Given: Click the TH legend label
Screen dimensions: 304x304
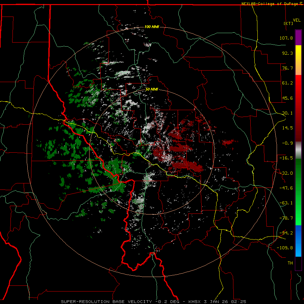Looking at the screenshot, I should [x=290, y=263].
